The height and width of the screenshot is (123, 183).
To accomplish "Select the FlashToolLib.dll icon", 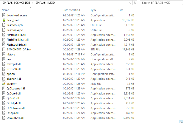I will (x=4, y=35).
